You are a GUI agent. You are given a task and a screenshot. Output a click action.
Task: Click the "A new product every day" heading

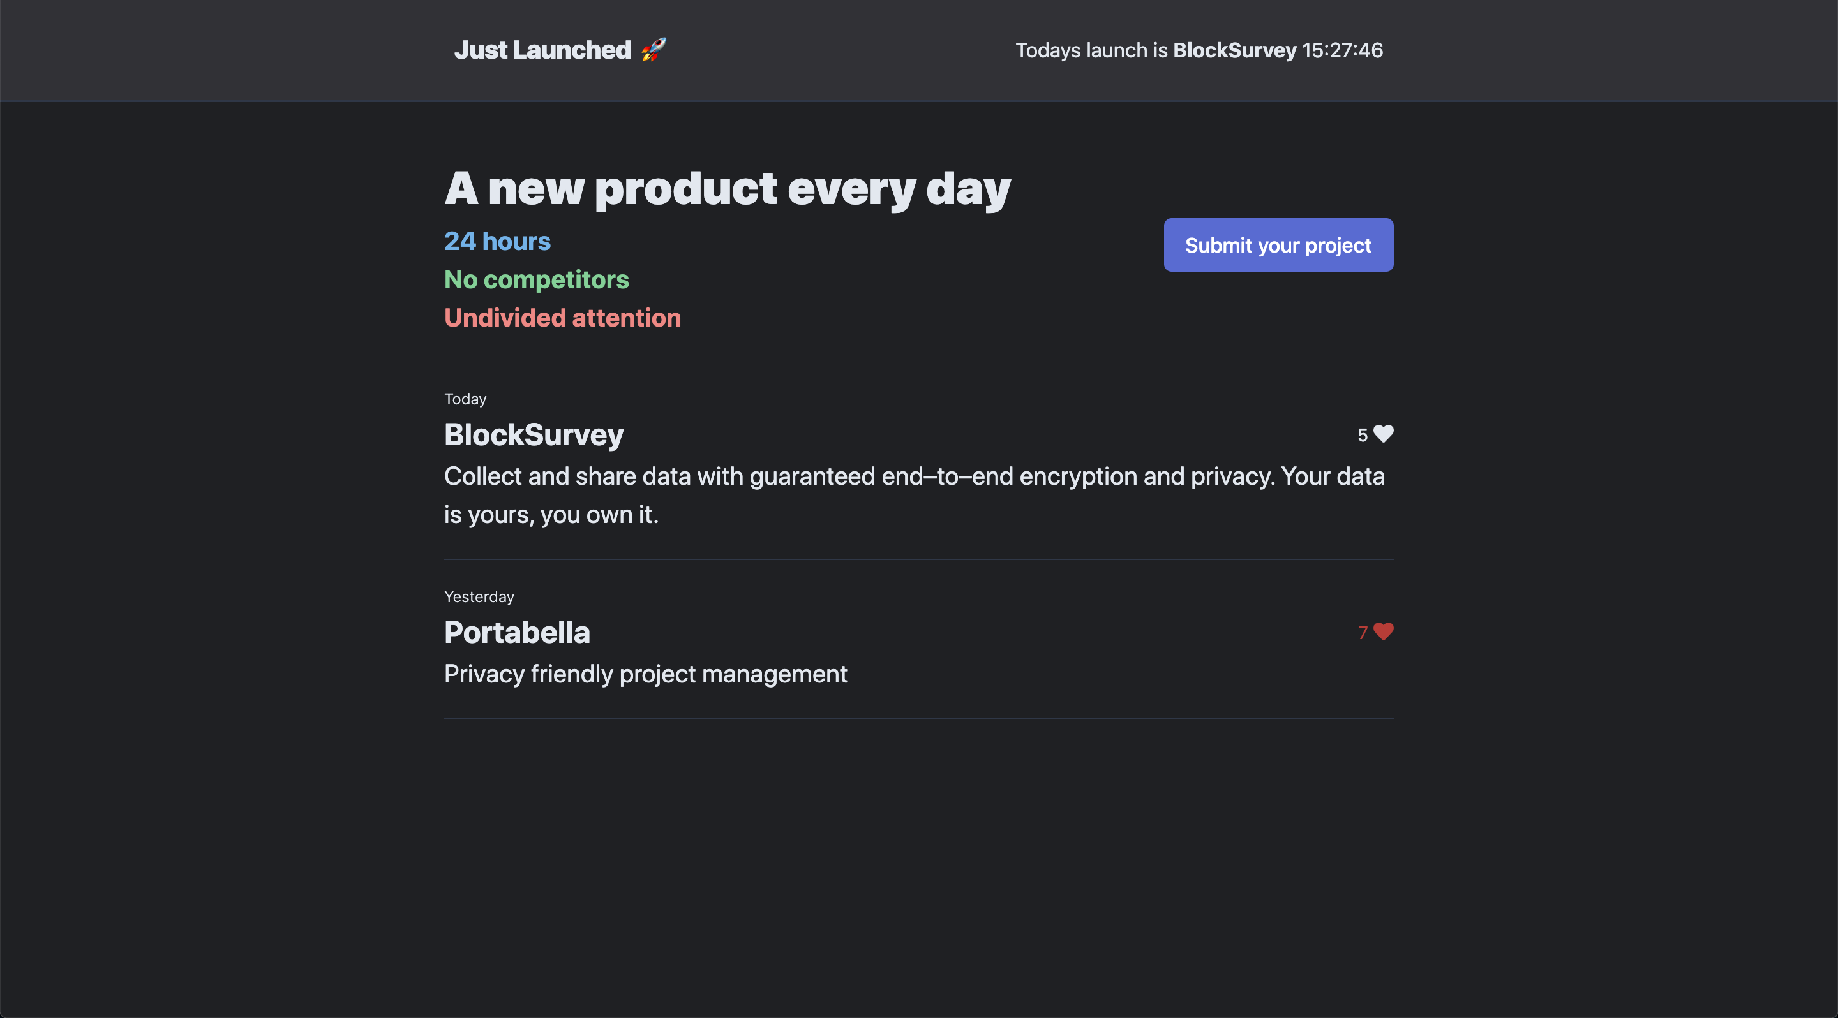click(727, 189)
